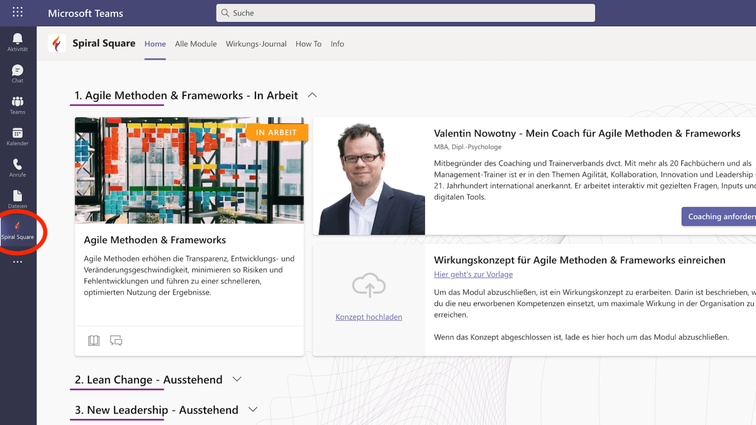Open the Wirkungs-Journal tab
This screenshot has height=425, width=756.
click(256, 44)
